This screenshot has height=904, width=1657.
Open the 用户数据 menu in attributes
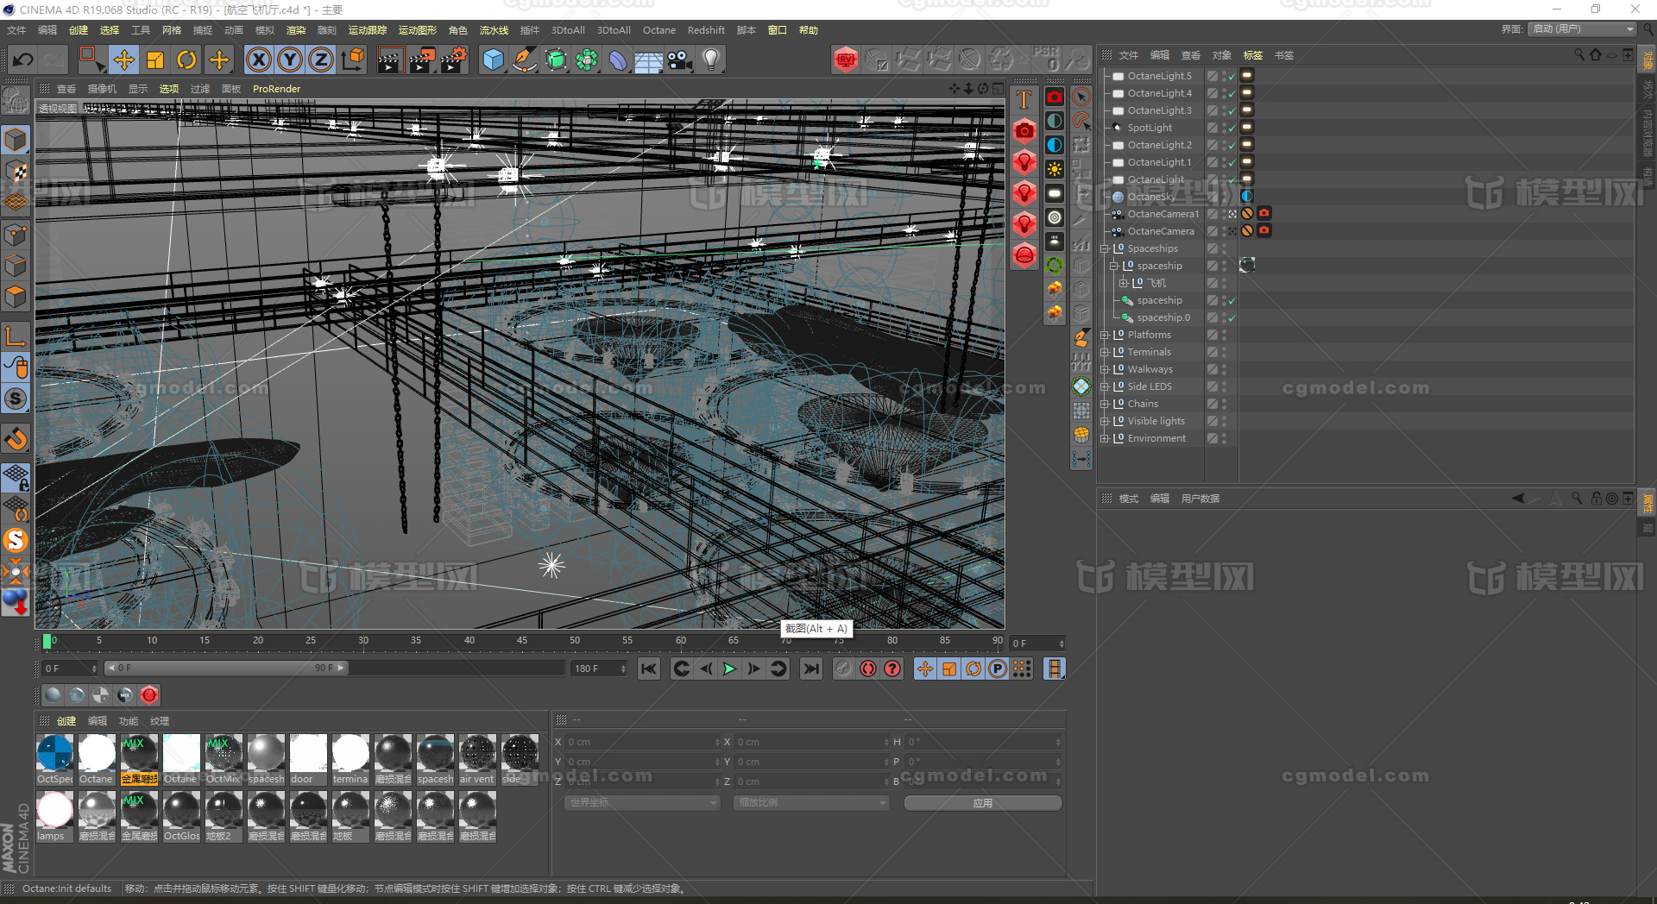1200,499
